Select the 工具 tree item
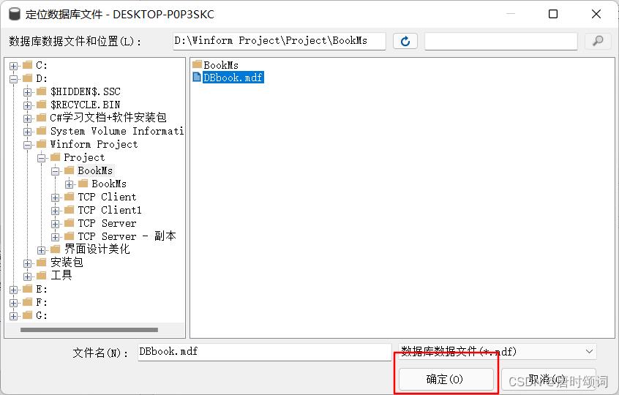The image size is (619, 395). [61, 276]
